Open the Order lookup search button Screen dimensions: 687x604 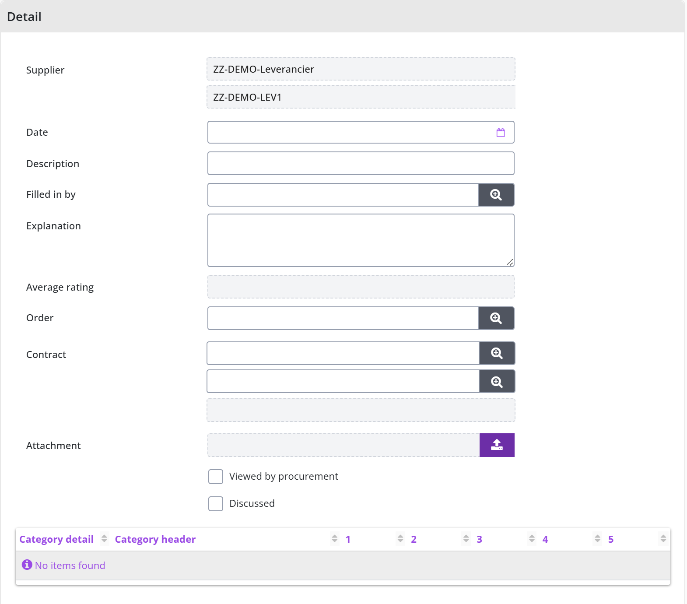(496, 318)
